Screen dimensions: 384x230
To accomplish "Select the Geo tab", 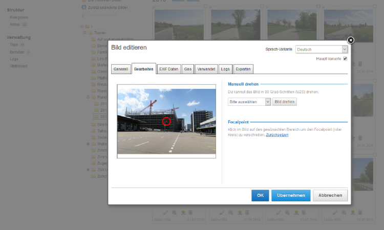I will [x=188, y=68].
